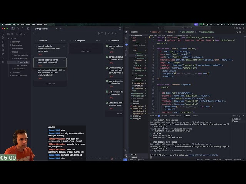This screenshot has height=184, width=246.
Task: Open the daily note calendar ribbon icon
Action: pos(3,49)
